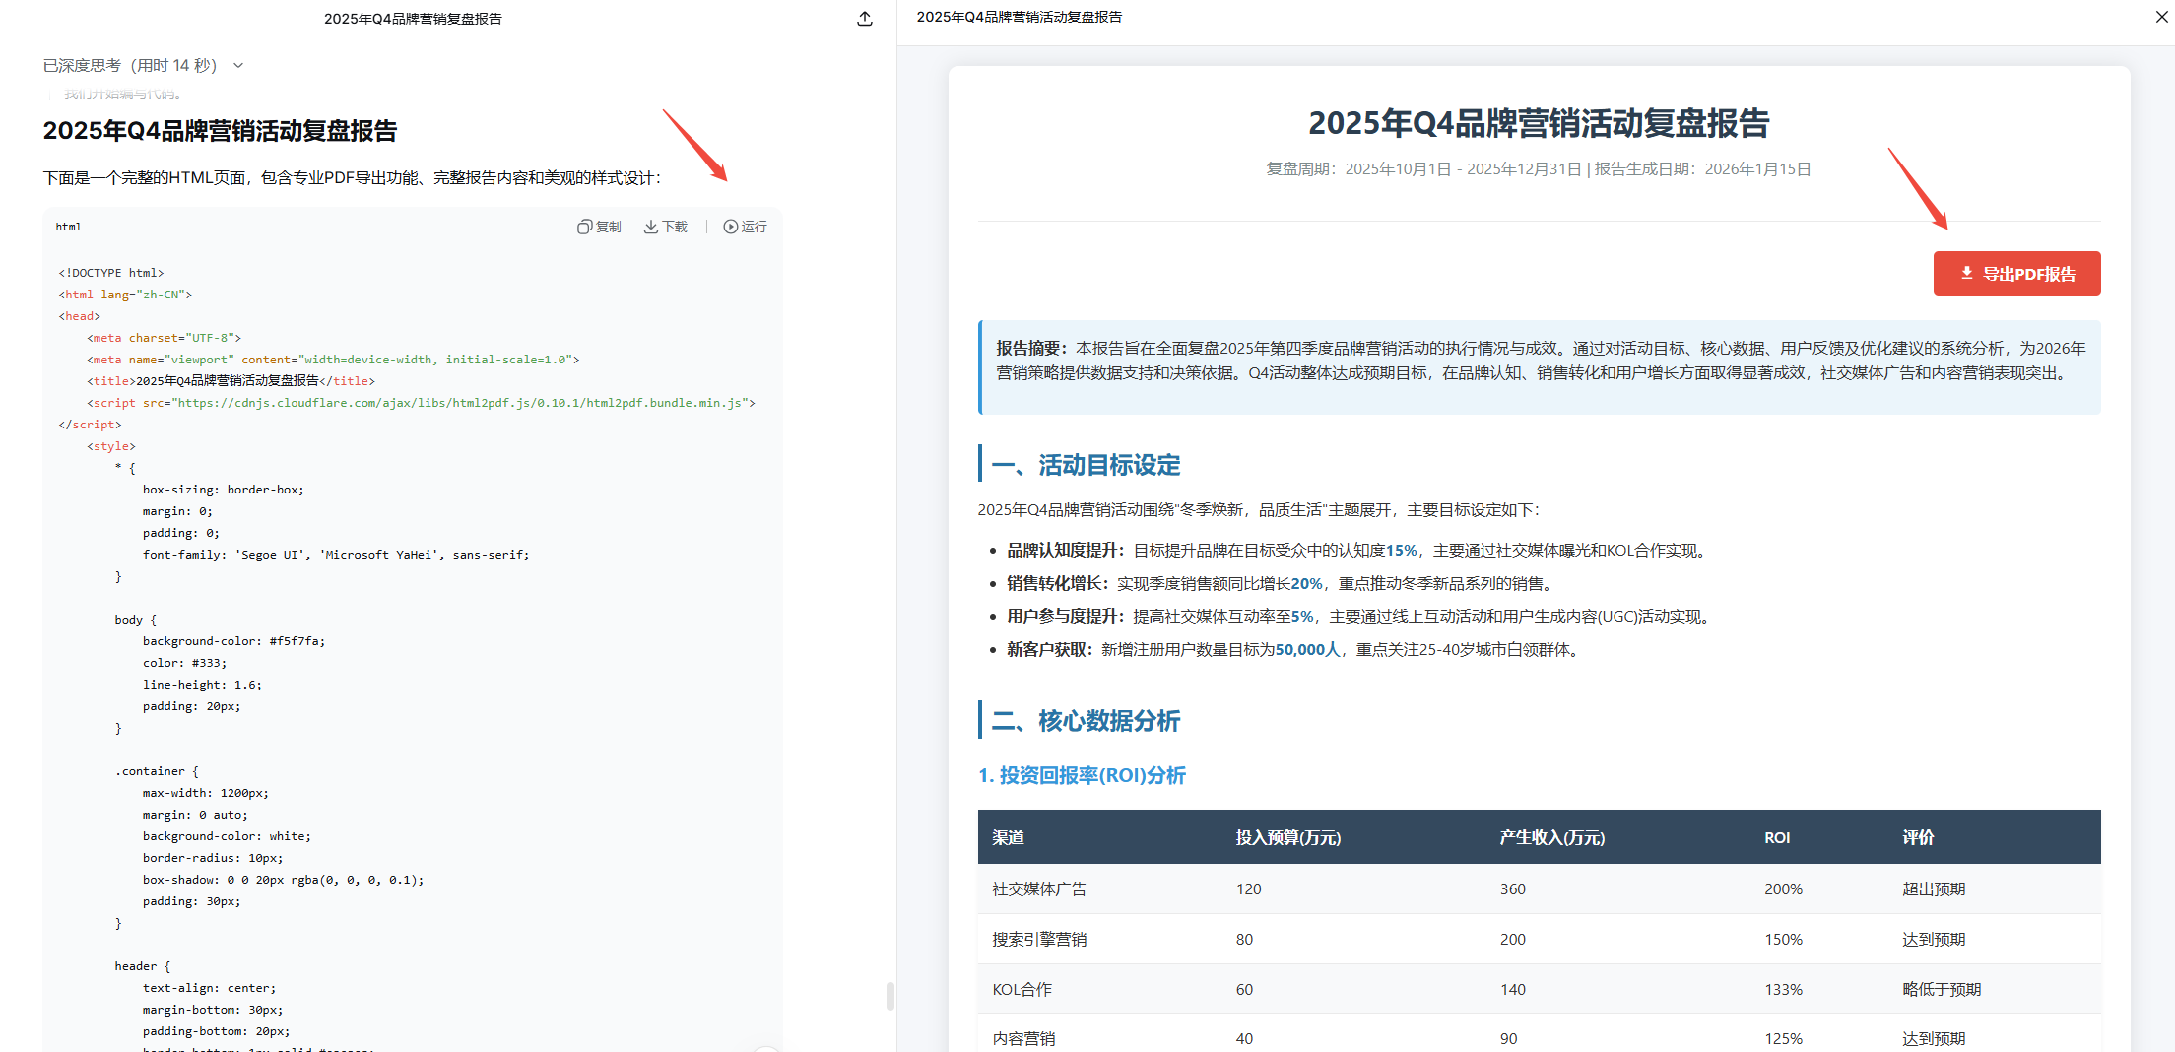Viewport: 2175px width, 1052px height.
Task: Click the 一、活动目标设定 section heading
Action: pyautogui.click(x=1085, y=465)
